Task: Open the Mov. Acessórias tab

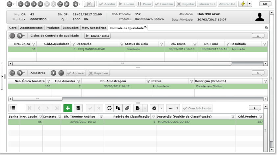Action: coord(94,28)
